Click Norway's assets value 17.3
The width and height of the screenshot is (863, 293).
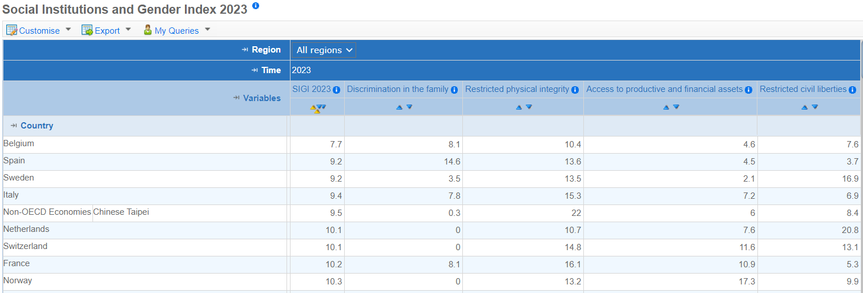[746, 282]
